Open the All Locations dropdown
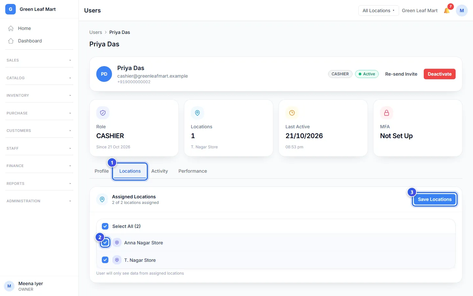 point(378,11)
